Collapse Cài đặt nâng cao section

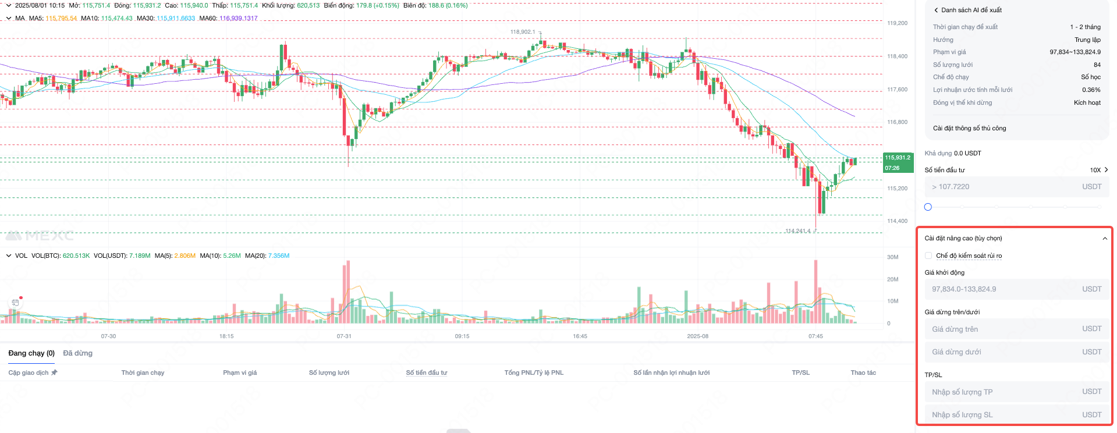click(1104, 239)
